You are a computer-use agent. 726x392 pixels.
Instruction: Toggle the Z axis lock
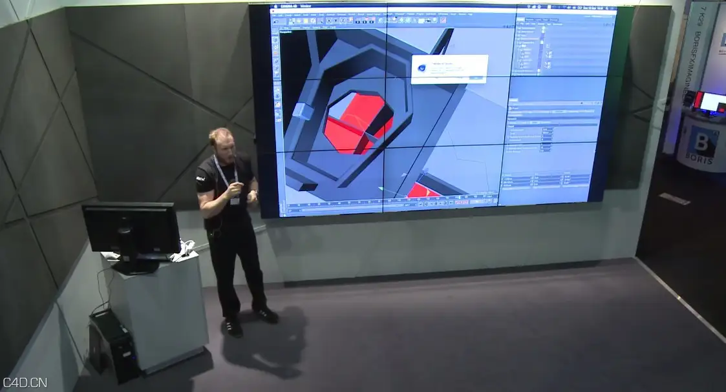coord(343,21)
